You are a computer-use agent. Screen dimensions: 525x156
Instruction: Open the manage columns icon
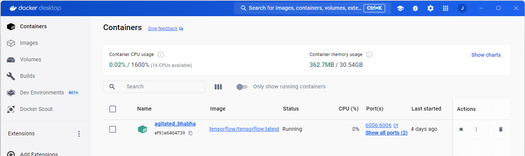[218, 87]
